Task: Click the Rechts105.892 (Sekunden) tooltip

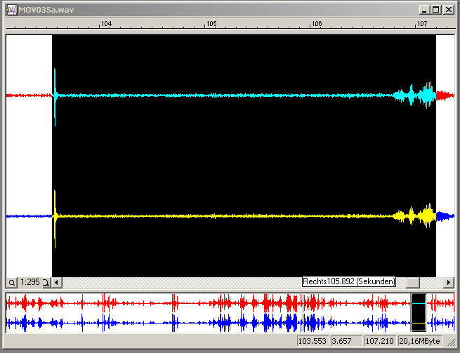Action: tap(349, 281)
